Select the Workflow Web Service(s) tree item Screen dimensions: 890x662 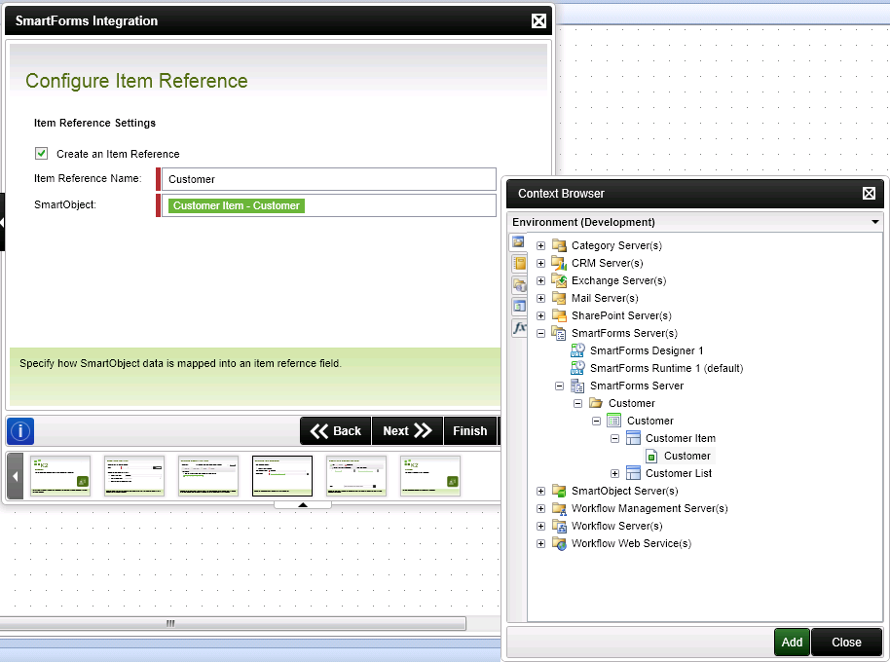click(x=631, y=544)
